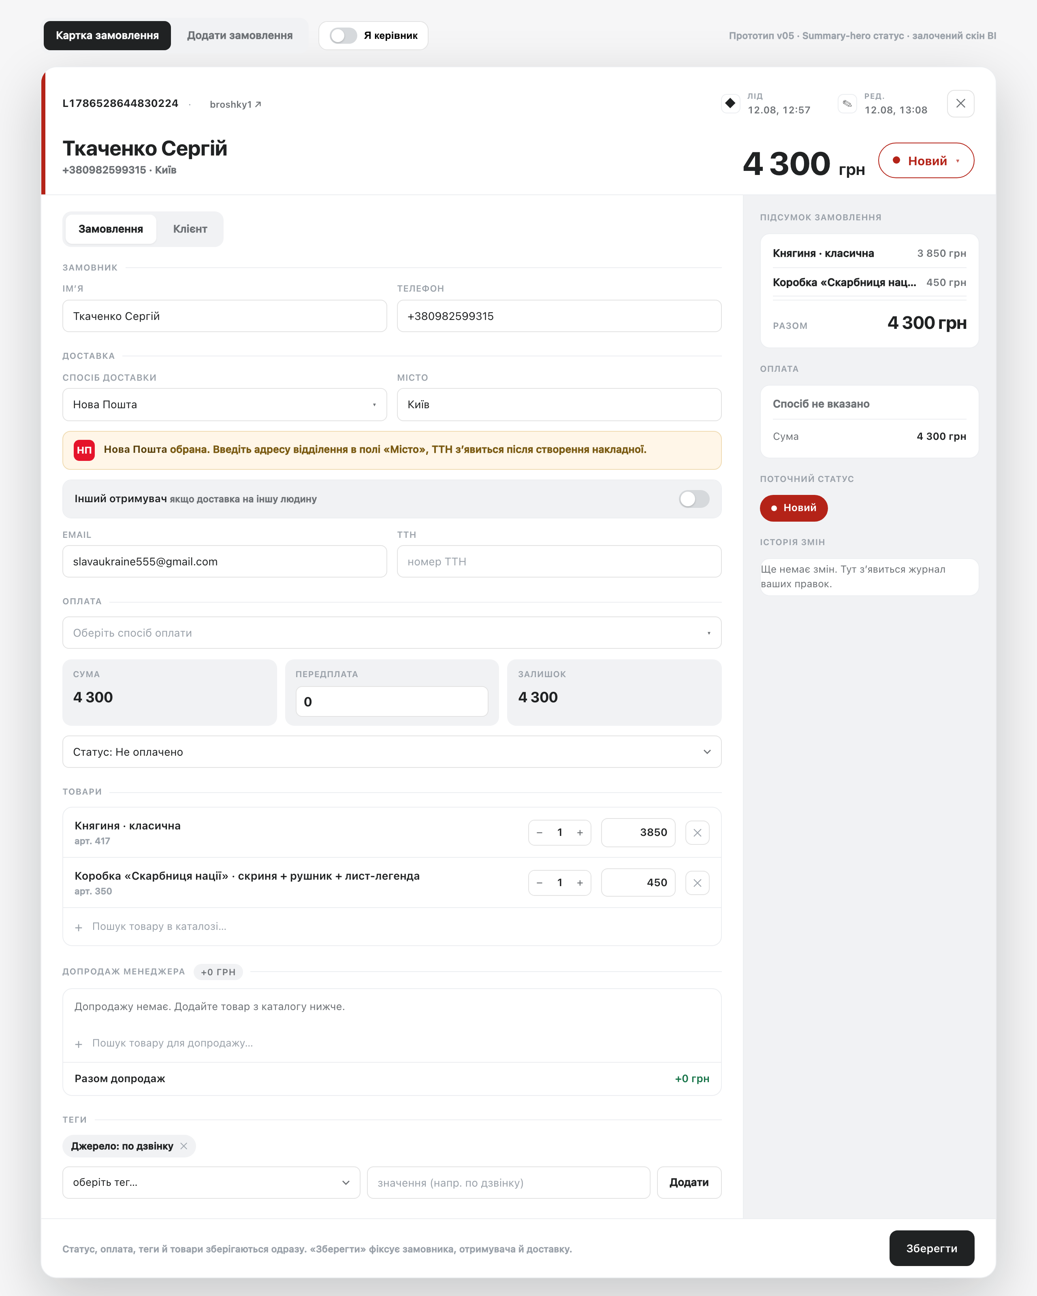Click 'арт. 350' article number
The height and width of the screenshot is (1296, 1037).
coord(93,891)
